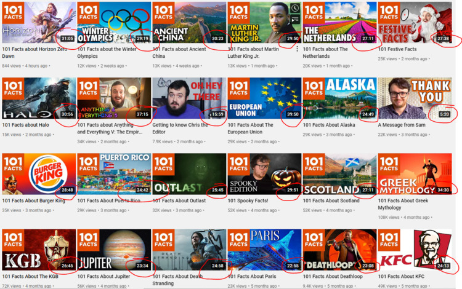The height and width of the screenshot is (289, 462).
Task: Open the Scotland video thumbnail
Action: coord(339,174)
